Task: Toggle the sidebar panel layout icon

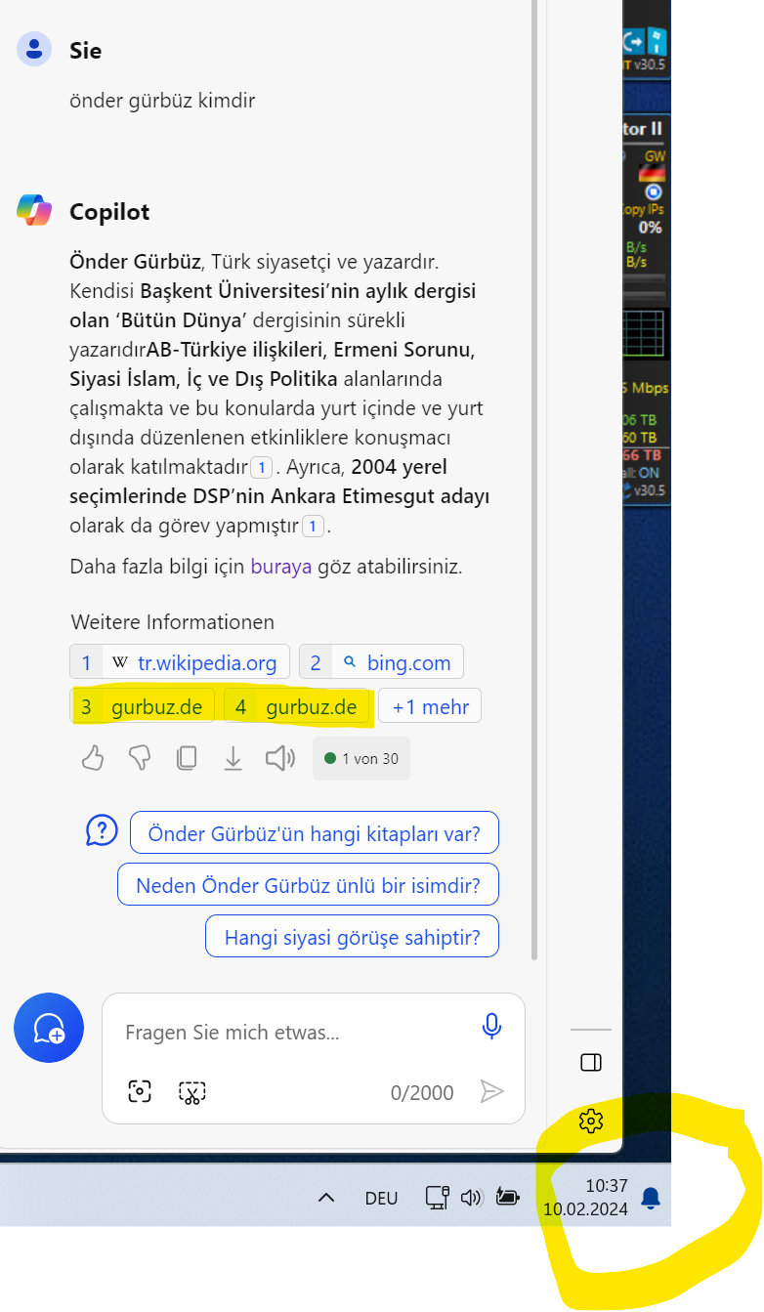Action: click(591, 1062)
